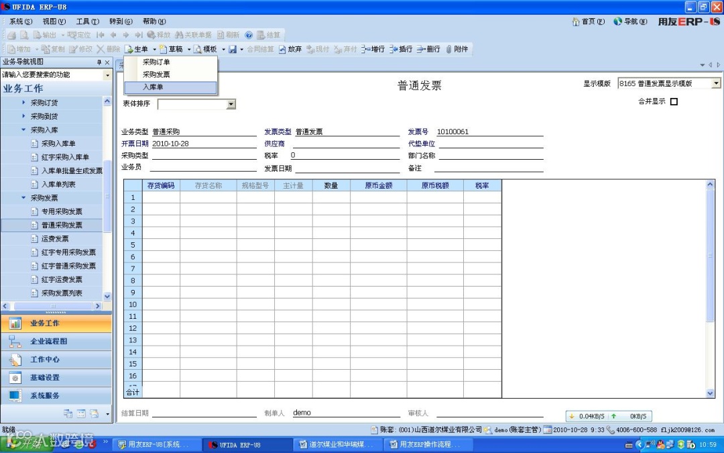Open the dropdown arrow next to 草稿
The width and height of the screenshot is (724, 453).
tap(189, 50)
